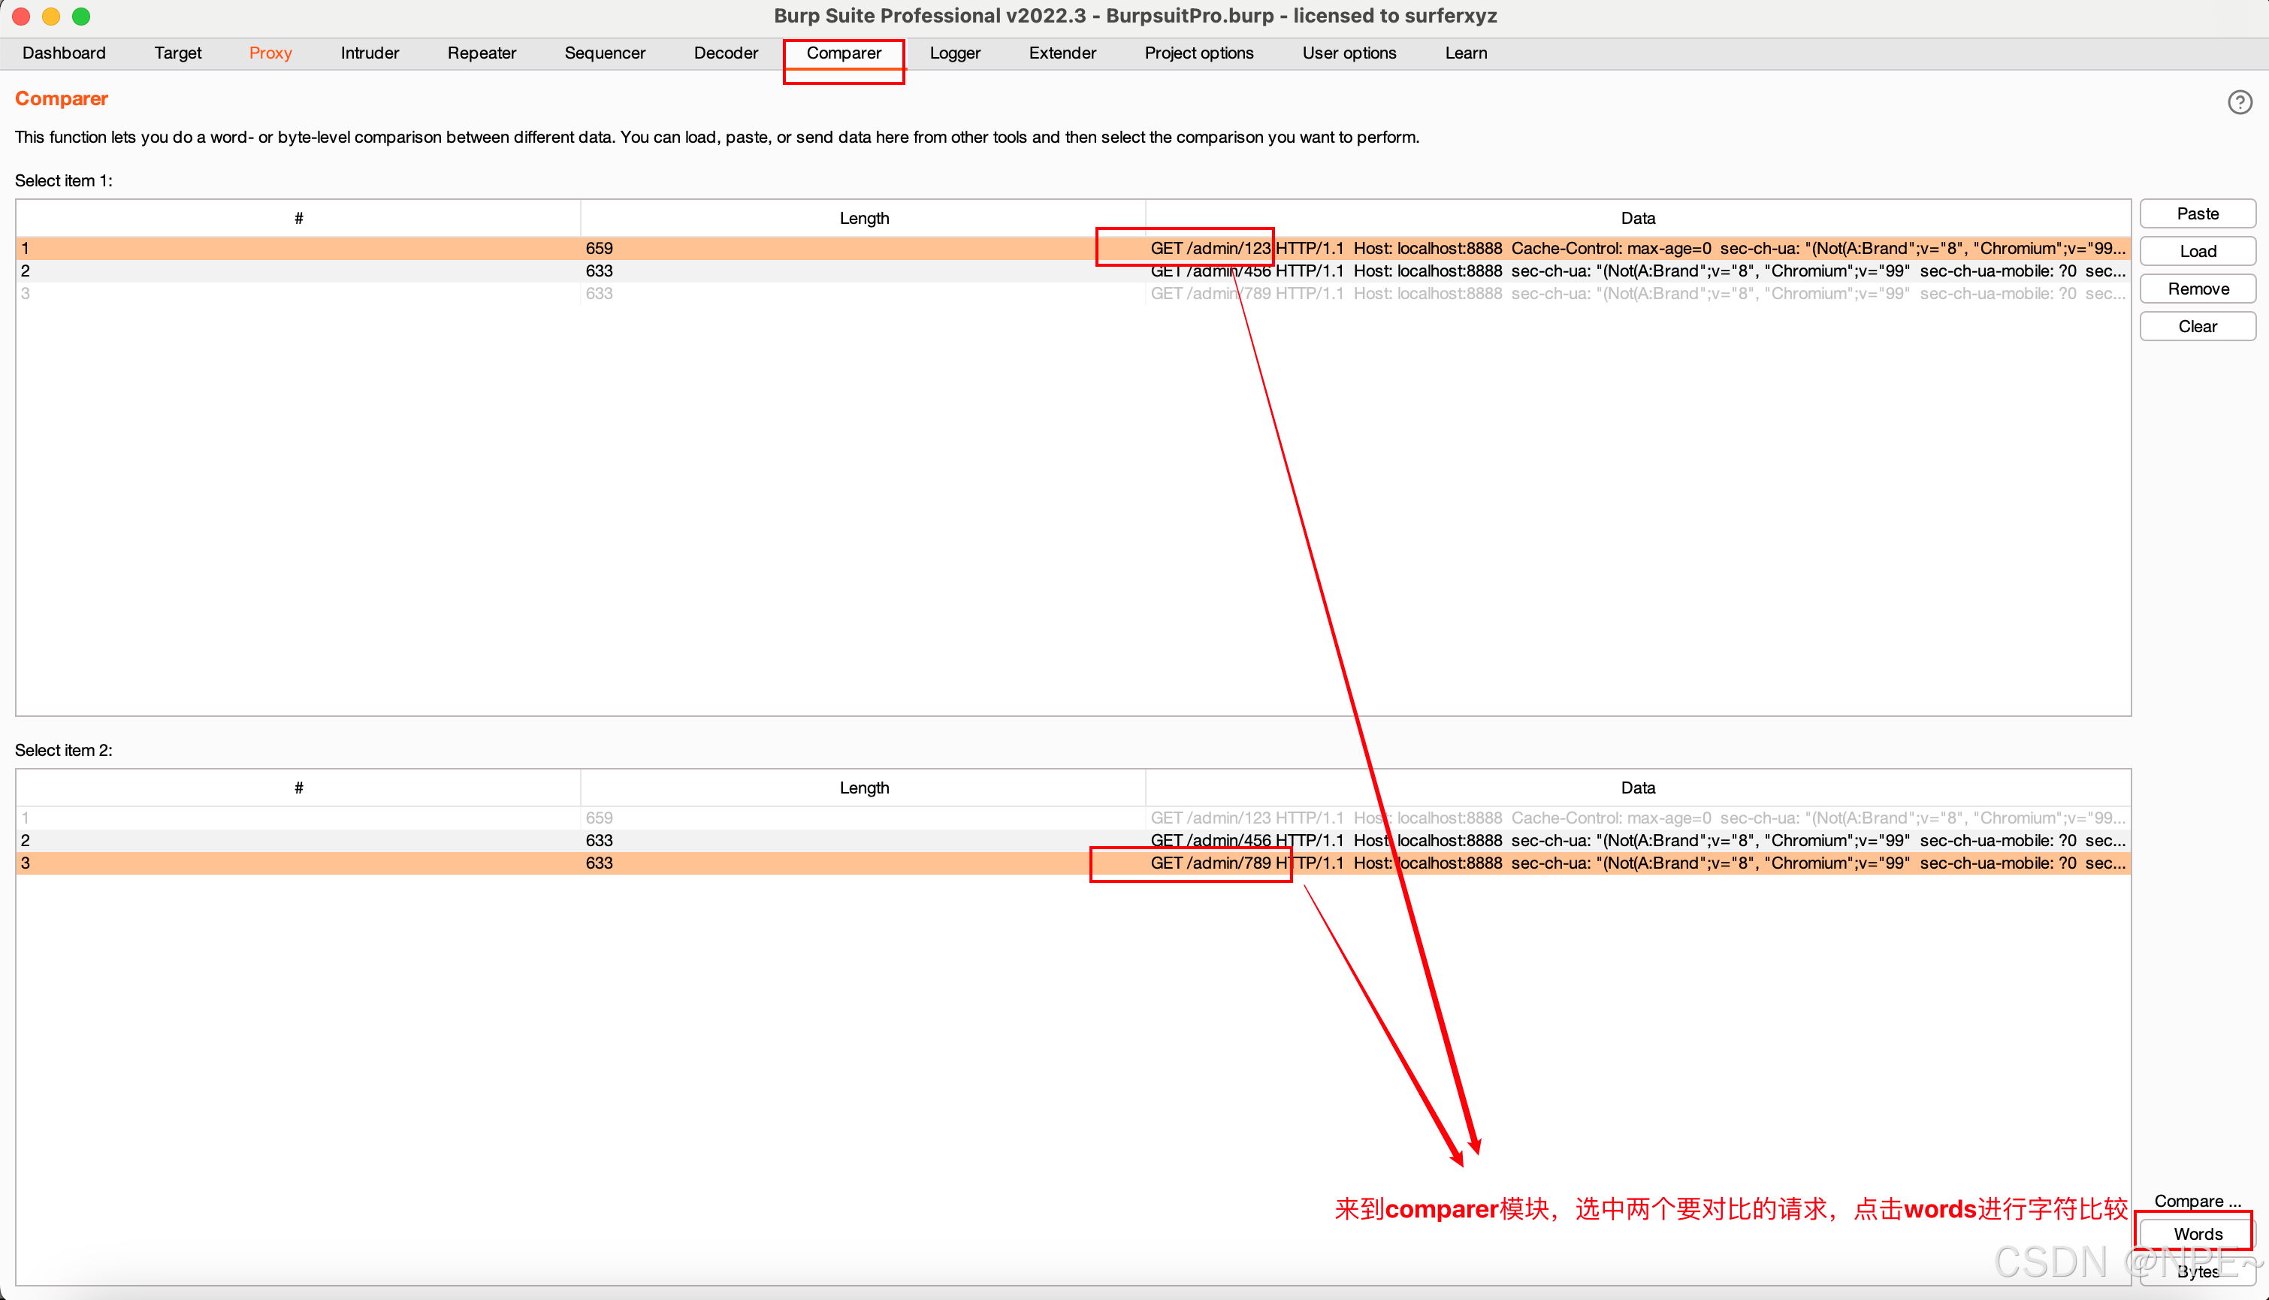Image resolution: width=2269 pixels, height=1300 pixels.
Task: Go to the Repeater tab
Action: tap(481, 53)
